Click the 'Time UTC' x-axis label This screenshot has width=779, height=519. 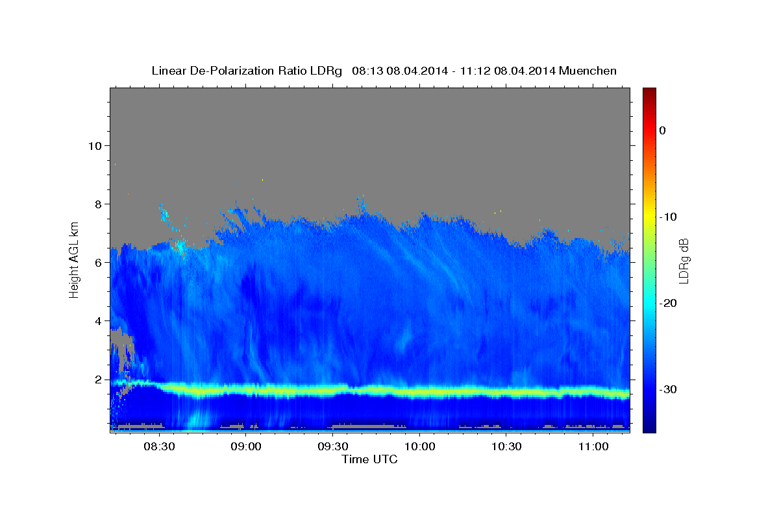[x=369, y=459]
